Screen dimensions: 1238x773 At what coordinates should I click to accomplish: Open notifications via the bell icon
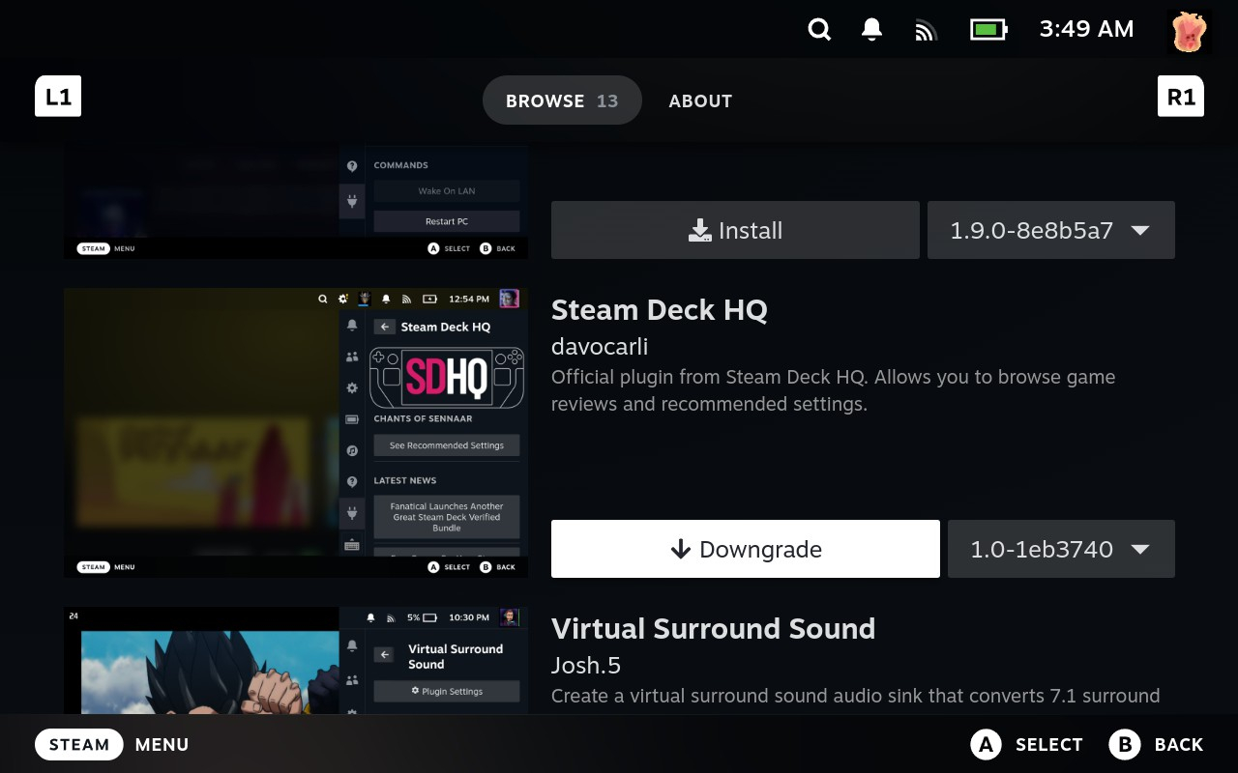click(871, 30)
